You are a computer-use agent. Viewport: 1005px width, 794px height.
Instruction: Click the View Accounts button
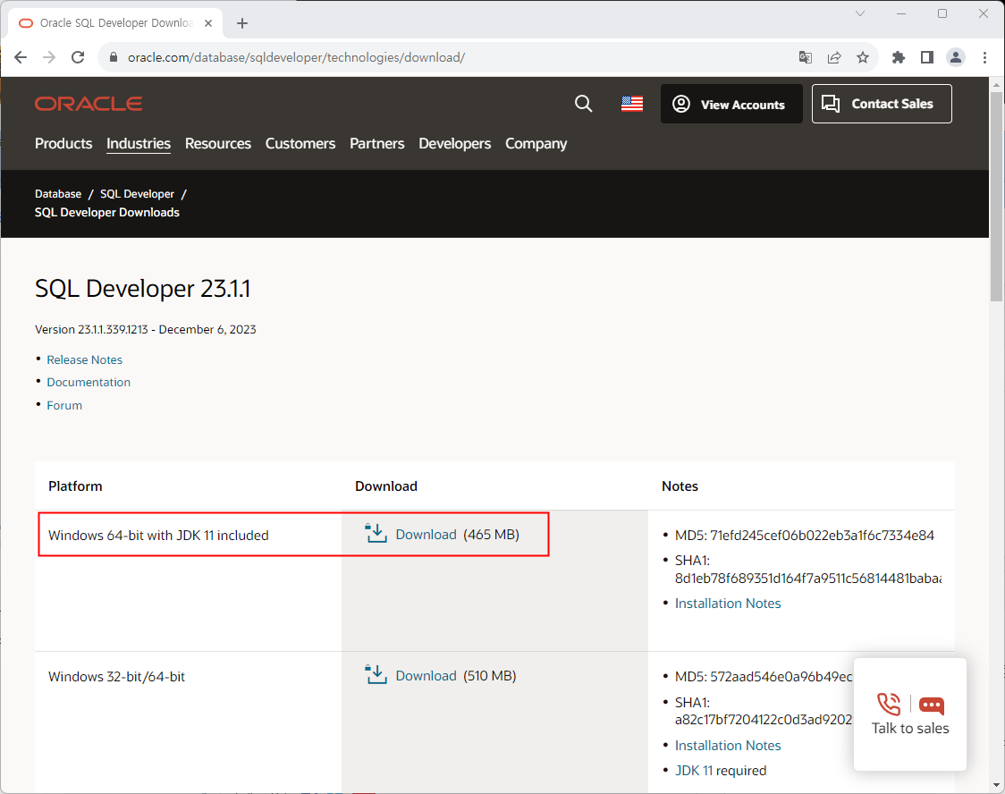pos(731,104)
